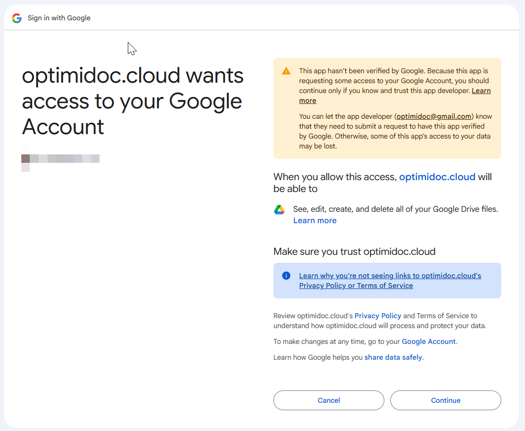This screenshot has height=431, width=525.
Task: Go to the Google Account link
Action: [x=428, y=341]
